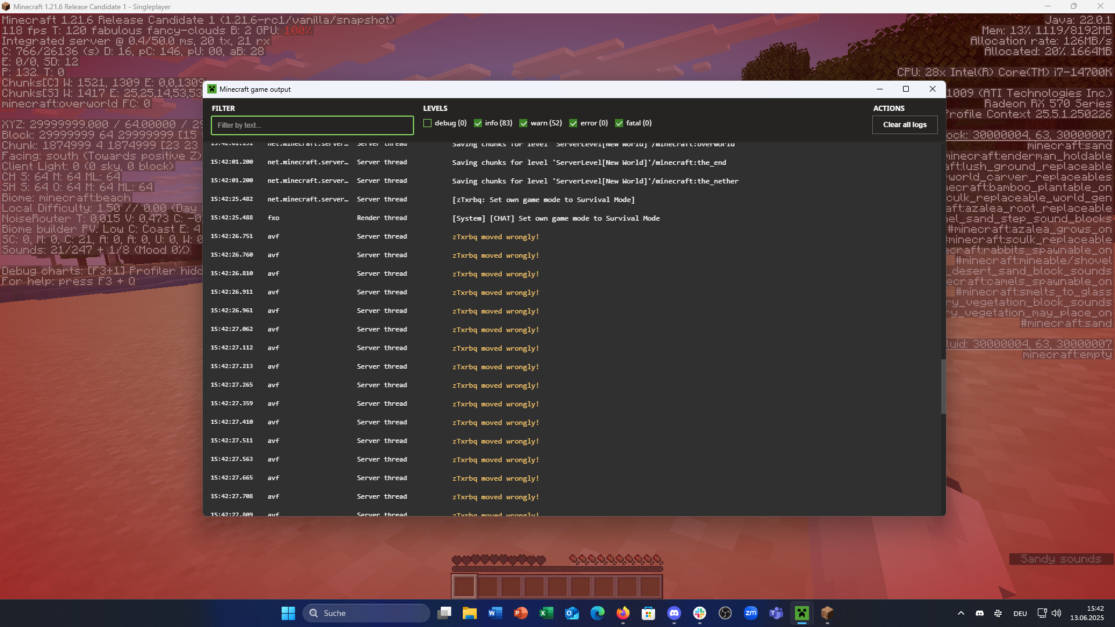Open Discord from the taskbar
Image resolution: width=1115 pixels, height=627 pixels.
pos(674,613)
